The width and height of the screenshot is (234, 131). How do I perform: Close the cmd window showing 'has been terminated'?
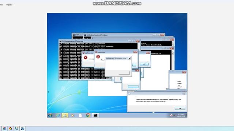tap(172, 40)
